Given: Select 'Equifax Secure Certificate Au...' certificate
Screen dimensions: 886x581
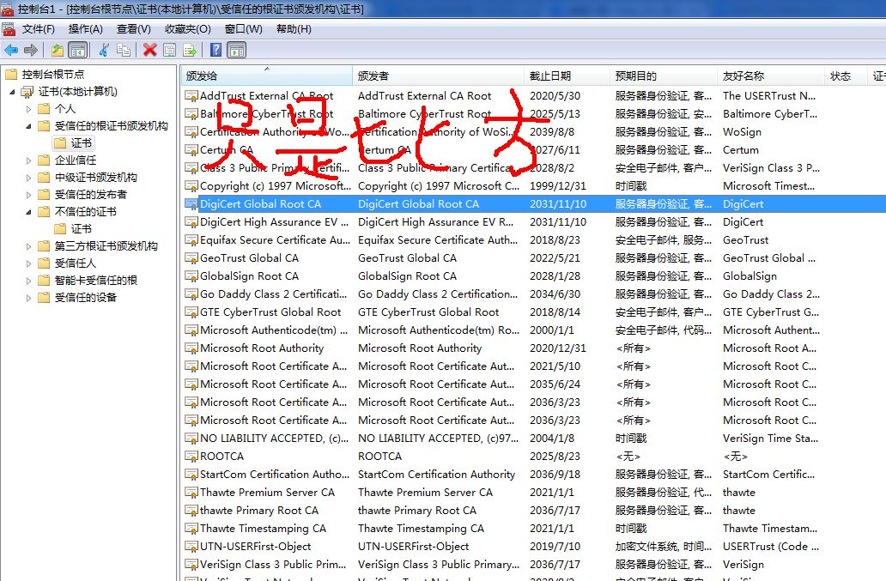Looking at the screenshot, I should [276, 240].
